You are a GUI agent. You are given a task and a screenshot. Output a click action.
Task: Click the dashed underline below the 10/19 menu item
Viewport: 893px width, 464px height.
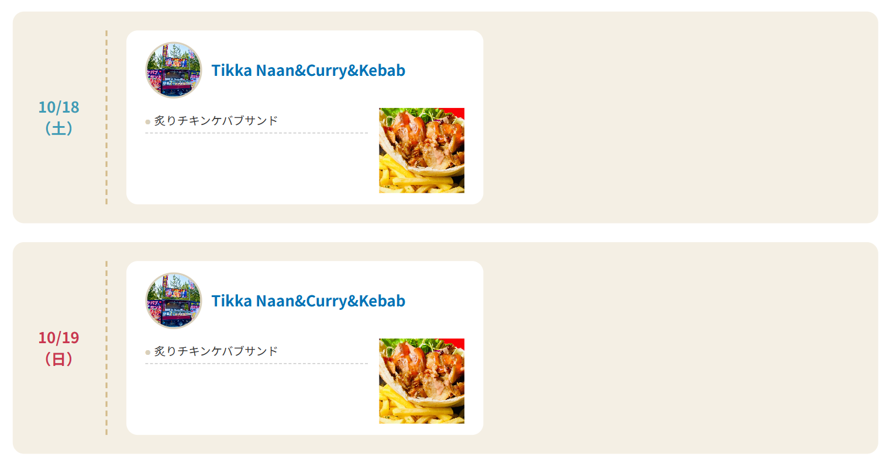[x=256, y=364]
